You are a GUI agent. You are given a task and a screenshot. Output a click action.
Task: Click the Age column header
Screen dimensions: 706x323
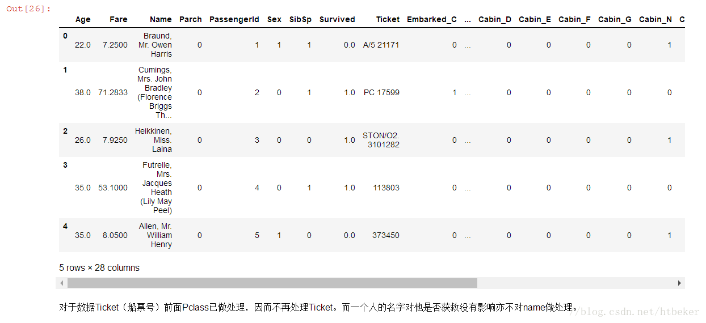click(83, 19)
